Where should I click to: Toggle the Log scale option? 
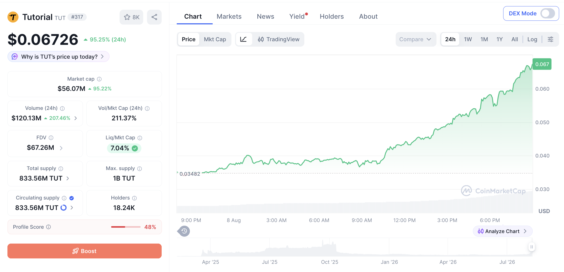click(x=532, y=39)
